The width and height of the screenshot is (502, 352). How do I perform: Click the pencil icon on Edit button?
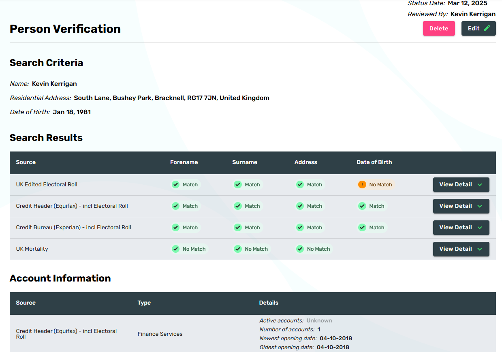pos(487,28)
